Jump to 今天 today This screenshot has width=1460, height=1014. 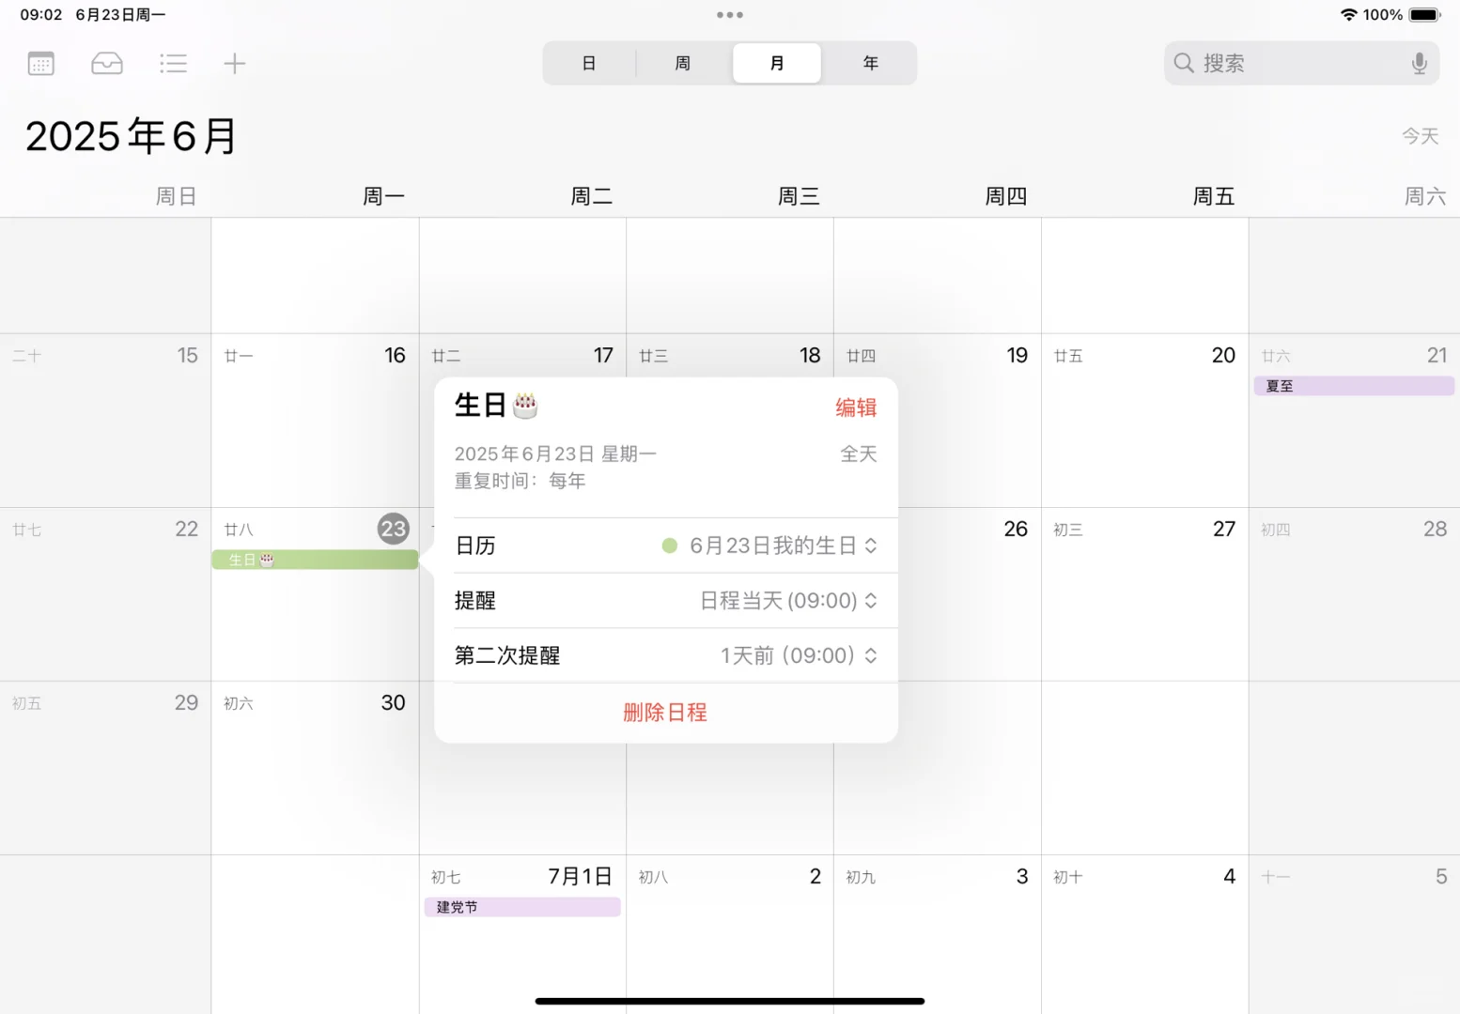[x=1421, y=136]
